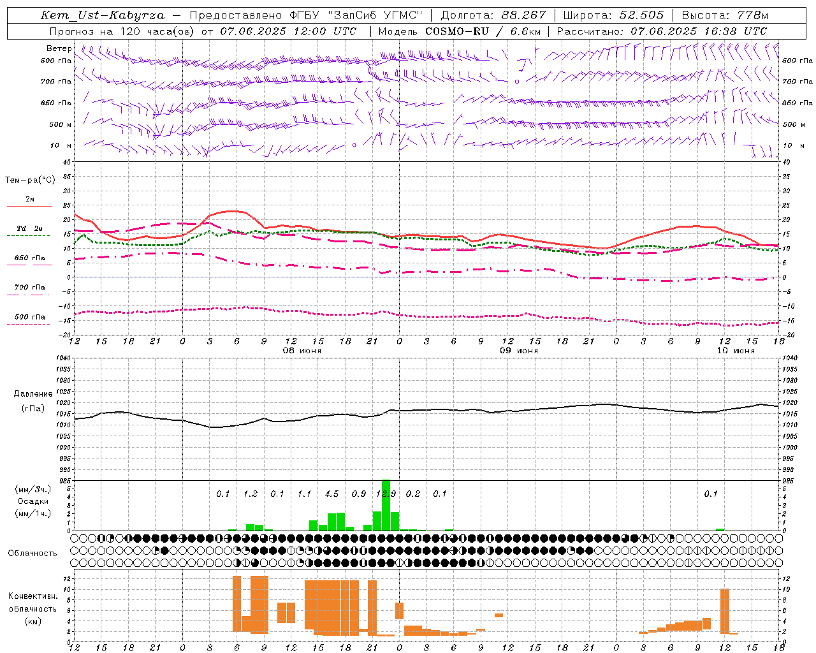The height and width of the screenshot is (653, 816).
Task: Click the 500 м wind level label on left
Action: click(x=61, y=124)
